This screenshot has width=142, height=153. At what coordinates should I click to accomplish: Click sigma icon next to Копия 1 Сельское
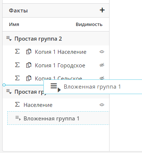[x=17, y=78]
